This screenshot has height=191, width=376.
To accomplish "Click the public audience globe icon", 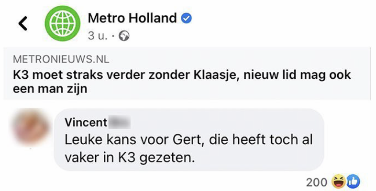I will point(124,36).
